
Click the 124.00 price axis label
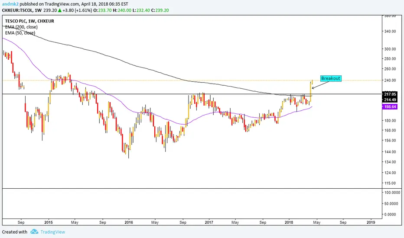[390, 173]
